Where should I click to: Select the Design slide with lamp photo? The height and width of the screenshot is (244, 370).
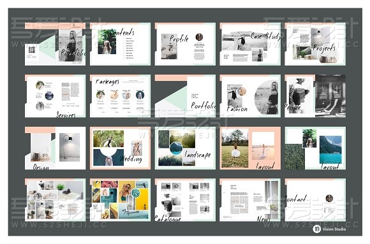[56, 148]
